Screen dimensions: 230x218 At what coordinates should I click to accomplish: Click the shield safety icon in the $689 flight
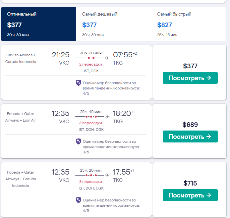(x=79, y=141)
